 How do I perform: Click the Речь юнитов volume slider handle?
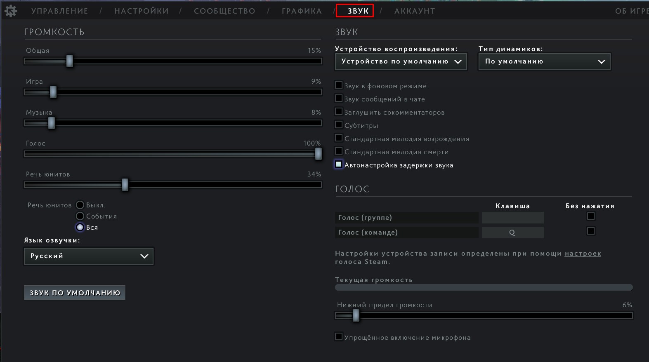point(125,185)
